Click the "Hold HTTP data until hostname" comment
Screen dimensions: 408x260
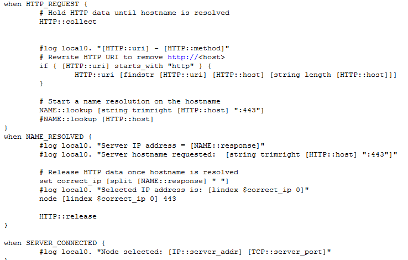(x=134, y=13)
